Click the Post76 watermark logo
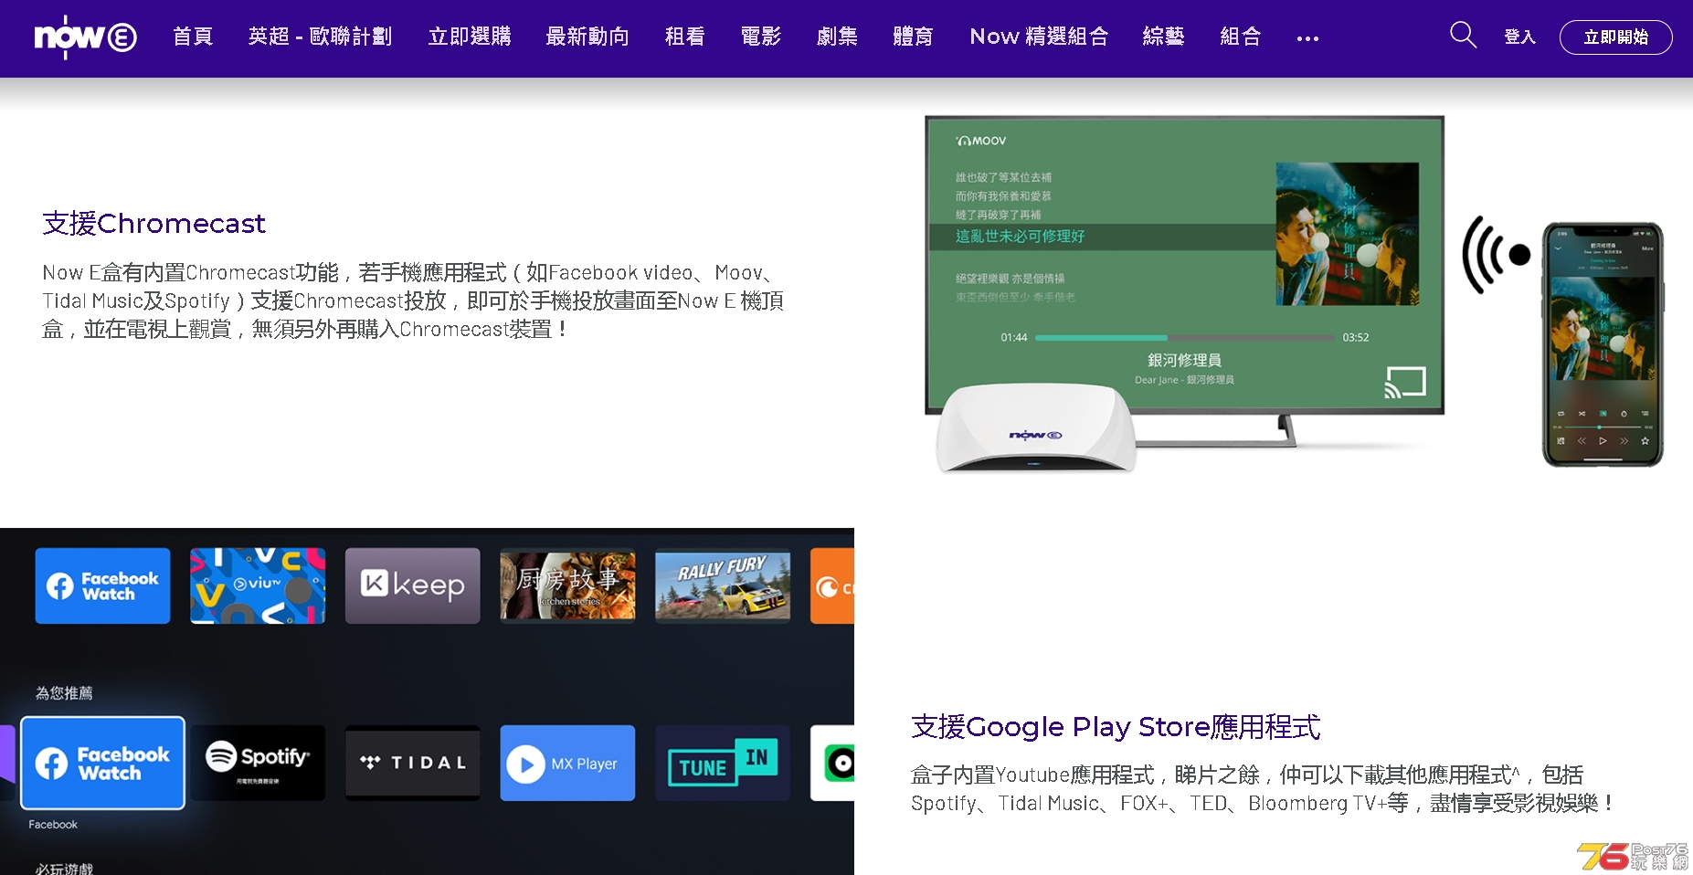This screenshot has height=875, width=1693. point(1633,856)
